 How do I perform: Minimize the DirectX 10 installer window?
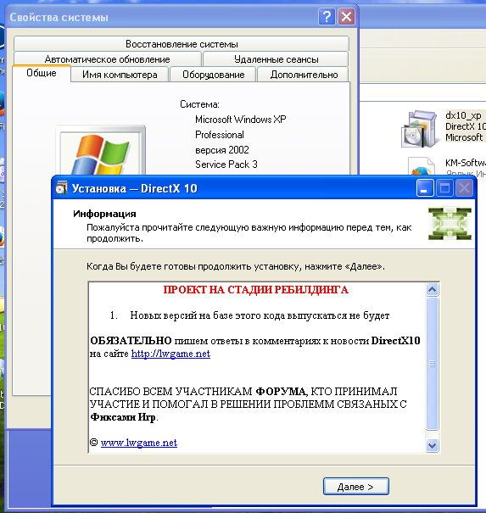tap(425, 188)
